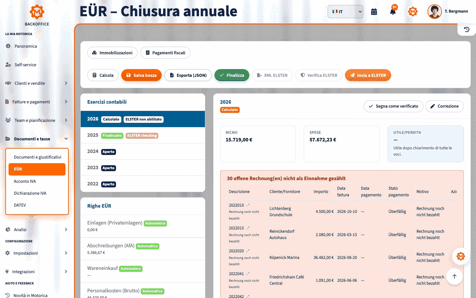Expand Team e pianificazione chevron
476x298 pixels.
coord(66,120)
